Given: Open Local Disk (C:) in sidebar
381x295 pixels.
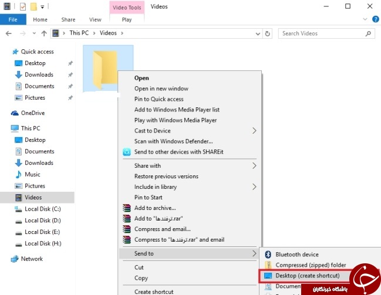Looking at the screenshot, I should click(x=38, y=209).
